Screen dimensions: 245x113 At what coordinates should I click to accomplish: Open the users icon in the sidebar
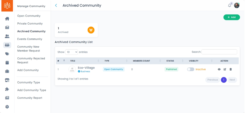[x=7, y=36]
